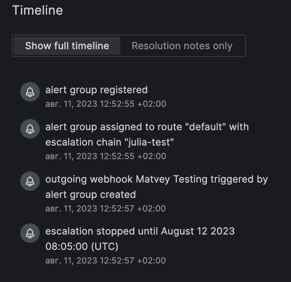The width and height of the screenshot is (291, 282).
Task: Click the first event timestamp 12:52:55
Action: [106, 104]
